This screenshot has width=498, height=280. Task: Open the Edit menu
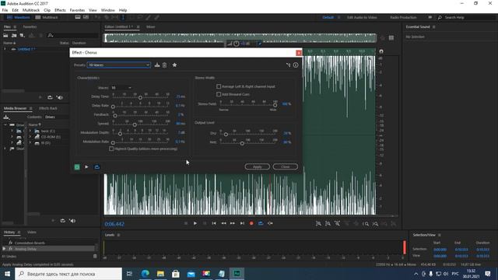pos(15,10)
